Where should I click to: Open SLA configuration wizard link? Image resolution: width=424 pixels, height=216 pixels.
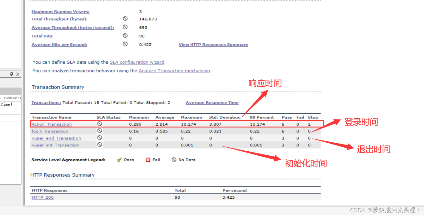pos(137,62)
